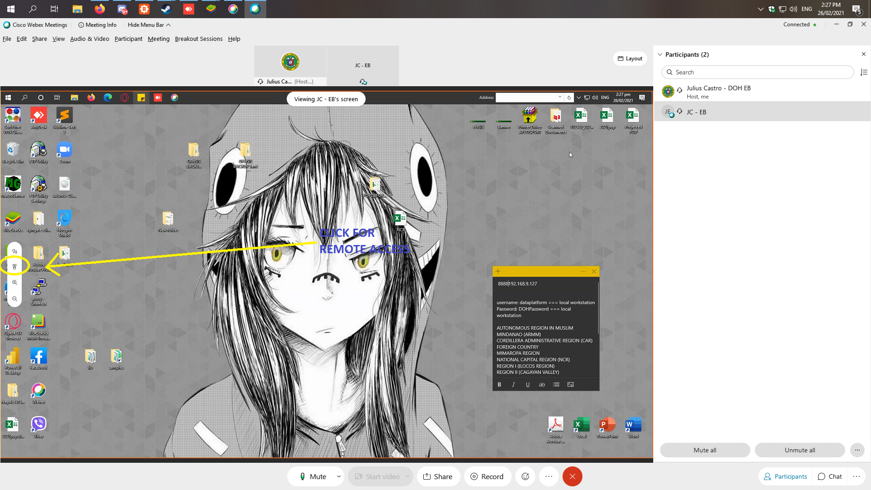Toggle Start video
871x490 pixels.
pos(377,476)
